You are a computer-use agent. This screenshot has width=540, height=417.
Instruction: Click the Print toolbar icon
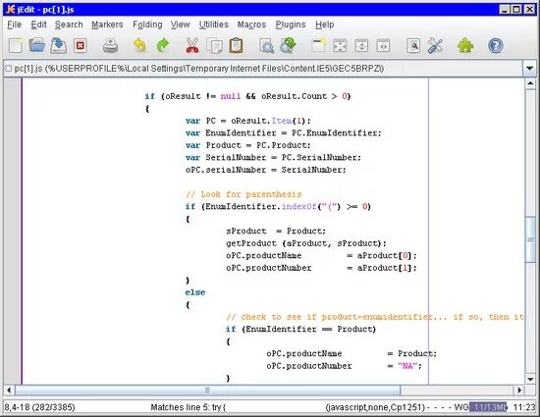[x=111, y=46]
